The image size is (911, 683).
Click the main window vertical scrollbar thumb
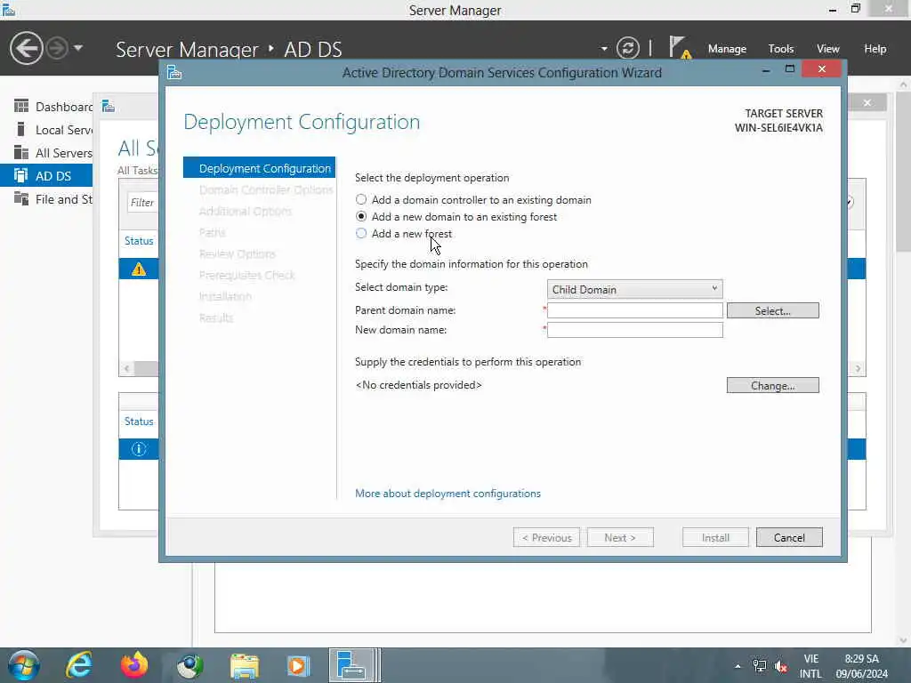(x=903, y=172)
